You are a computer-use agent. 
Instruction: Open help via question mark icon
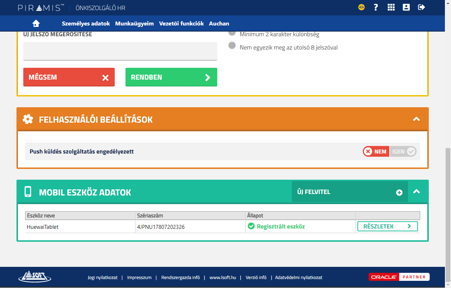[x=376, y=7]
